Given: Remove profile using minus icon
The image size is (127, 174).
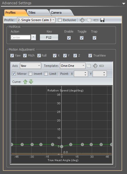Looking at the screenshot, I should [96, 20].
